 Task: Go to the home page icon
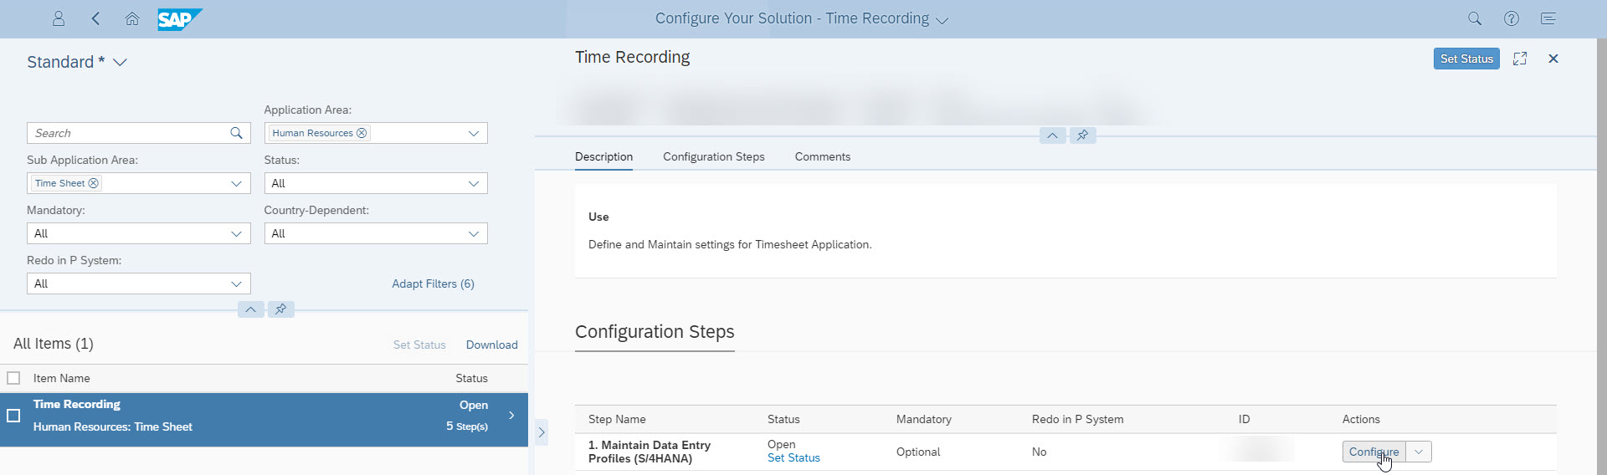132,18
